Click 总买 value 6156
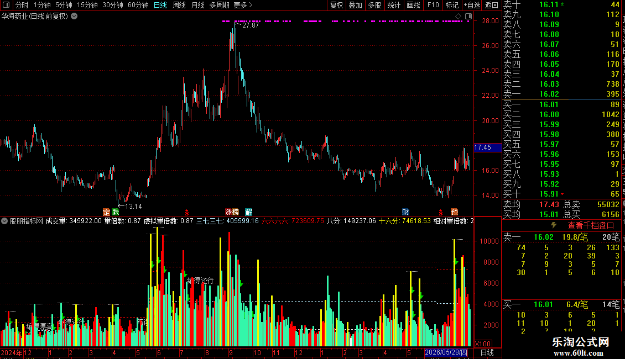Screen dimensions: 625x359 point(611,214)
